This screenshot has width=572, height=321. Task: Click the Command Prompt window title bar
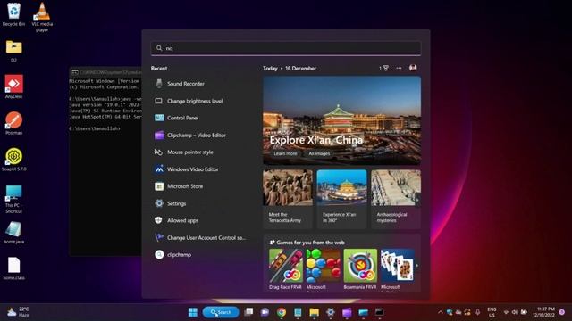(105, 72)
